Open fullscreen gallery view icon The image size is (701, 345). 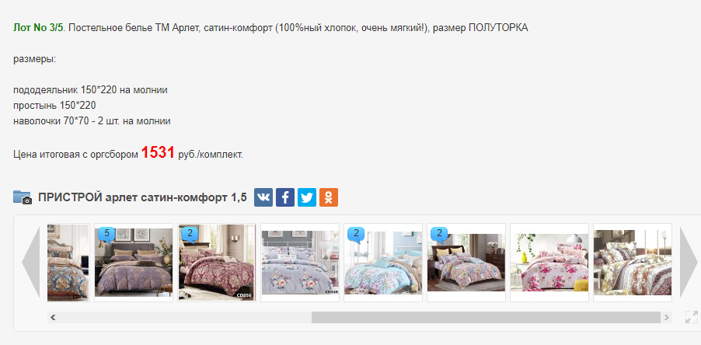click(691, 317)
